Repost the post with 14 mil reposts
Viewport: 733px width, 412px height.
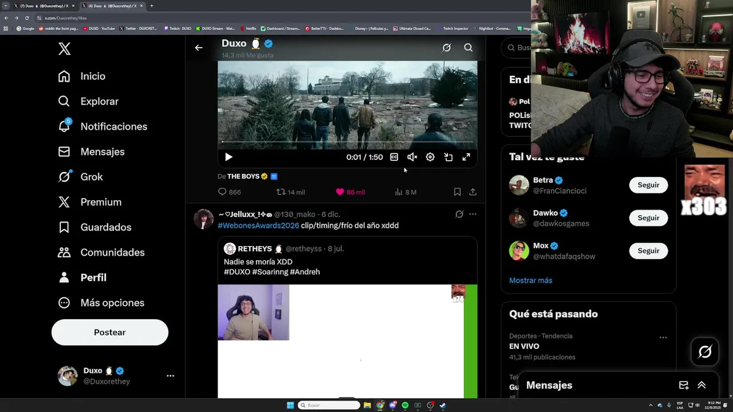pyautogui.click(x=291, y=192)
